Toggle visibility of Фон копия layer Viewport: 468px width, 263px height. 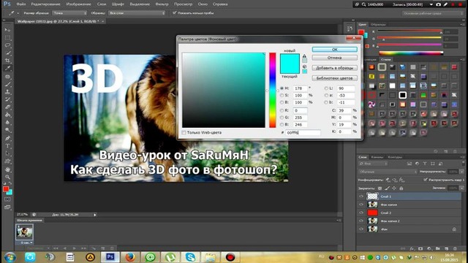(361, 205)
